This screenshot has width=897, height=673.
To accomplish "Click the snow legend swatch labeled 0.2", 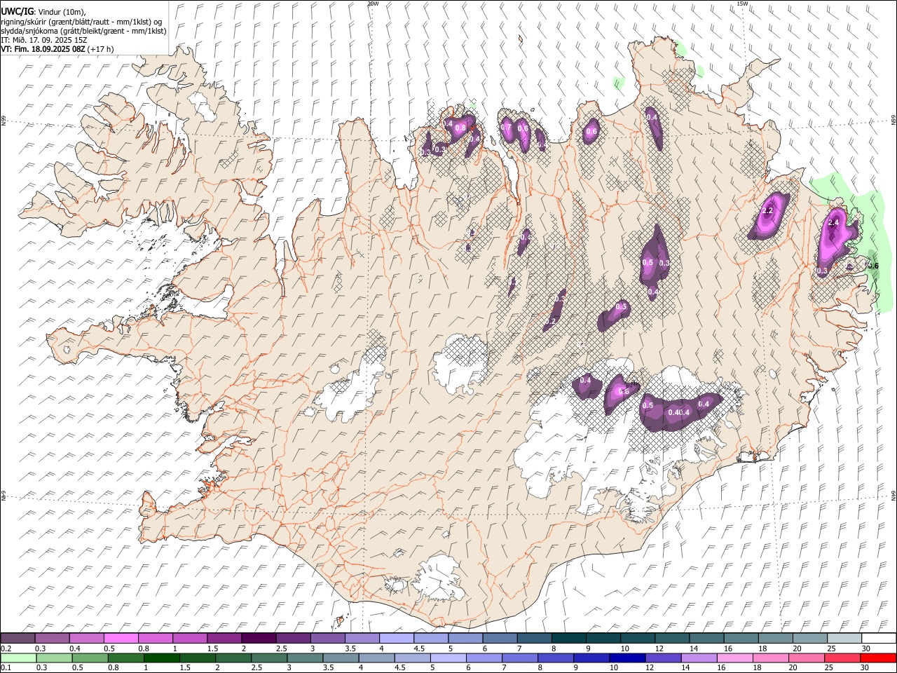I will click(x=18, y=639).
